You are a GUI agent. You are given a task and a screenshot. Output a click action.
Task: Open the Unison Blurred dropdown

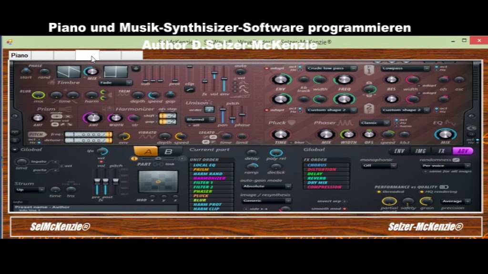click(x=200, y=119)
